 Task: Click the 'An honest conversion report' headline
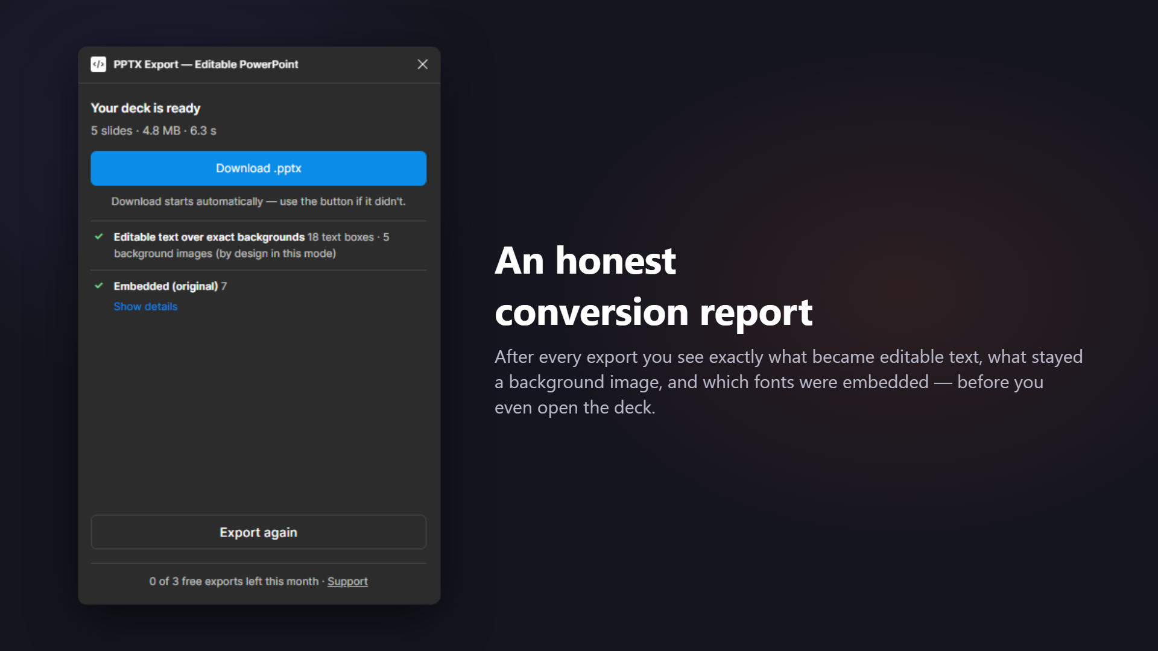point(654,286)
